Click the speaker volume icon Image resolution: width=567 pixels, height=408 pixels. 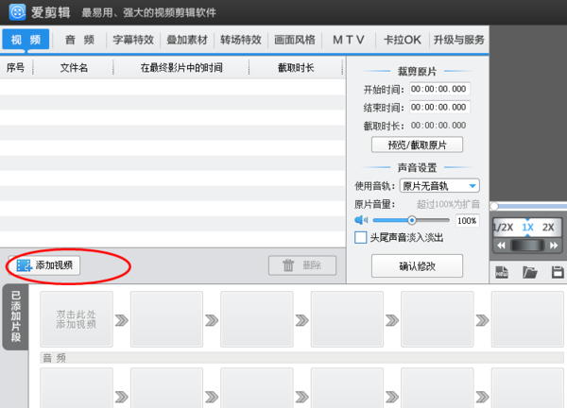pyautogui.click(x=361, y=220)
